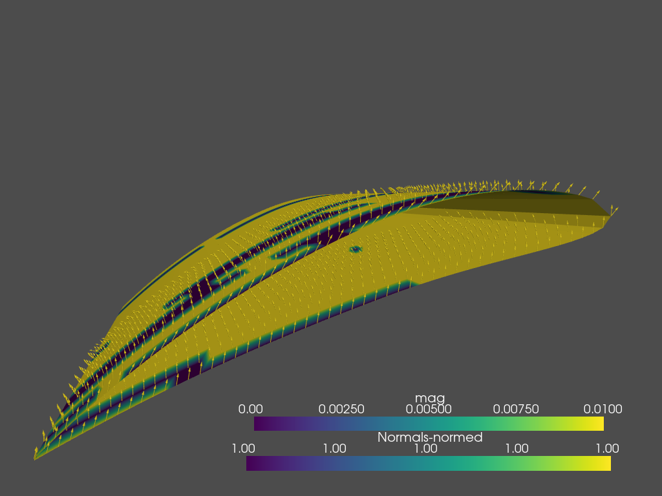Click the 0.00 label on mag legend
The image size is (662, 496).
[x=251, y=409]
